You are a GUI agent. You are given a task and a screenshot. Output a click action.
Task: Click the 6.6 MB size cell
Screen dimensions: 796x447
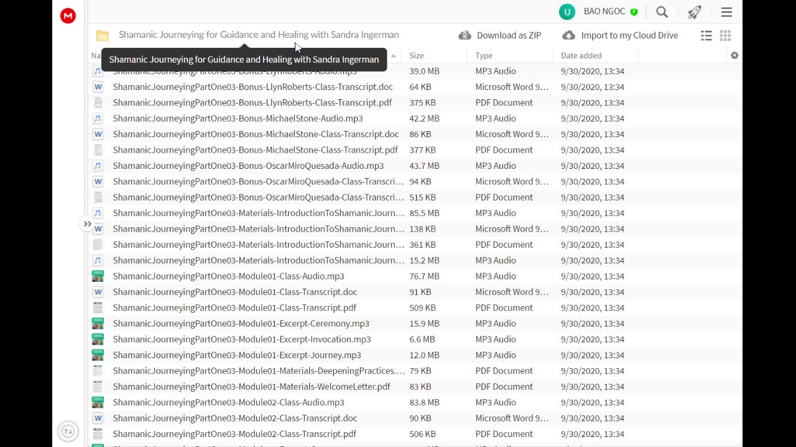pyautogui.click(x=422, y=339)
